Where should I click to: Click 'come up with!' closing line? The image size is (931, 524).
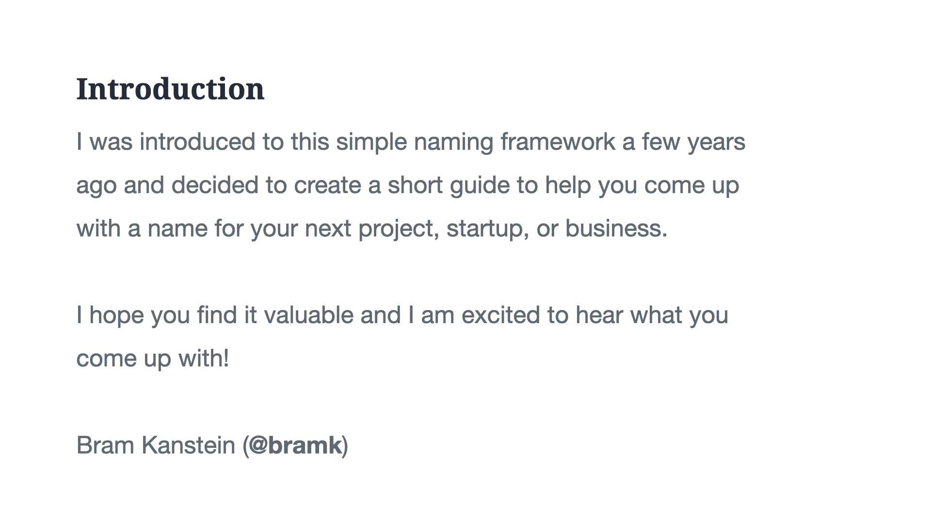click(153, 359)
